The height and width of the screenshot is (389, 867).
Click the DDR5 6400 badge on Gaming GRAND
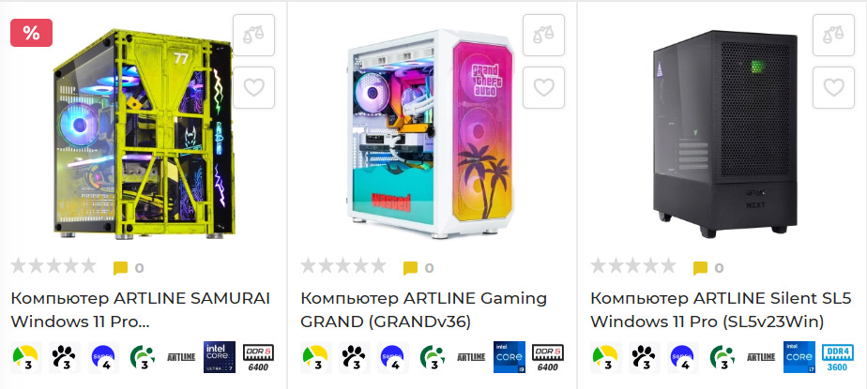coord(547,357)
